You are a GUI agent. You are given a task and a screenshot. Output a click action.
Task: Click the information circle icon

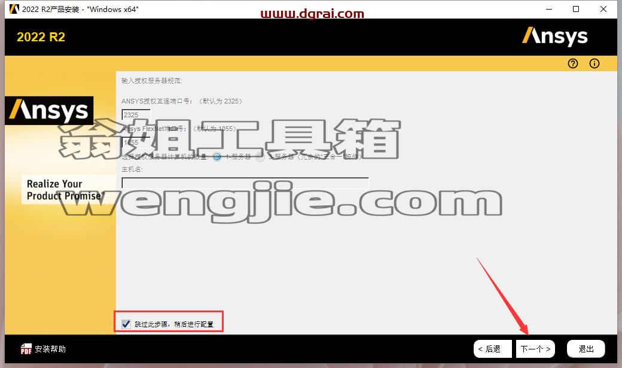point(594,63)
